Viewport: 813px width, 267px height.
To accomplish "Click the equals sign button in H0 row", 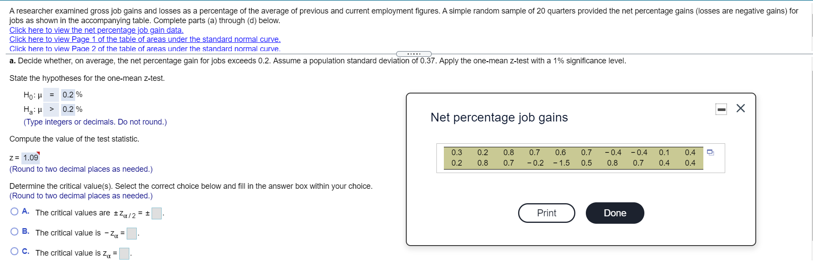I will coord(51,94).
